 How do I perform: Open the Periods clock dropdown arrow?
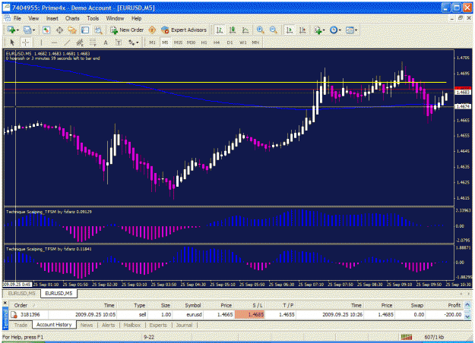point(340,30)
